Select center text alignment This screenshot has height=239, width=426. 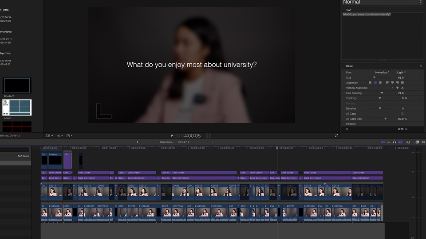click(375, 83)
